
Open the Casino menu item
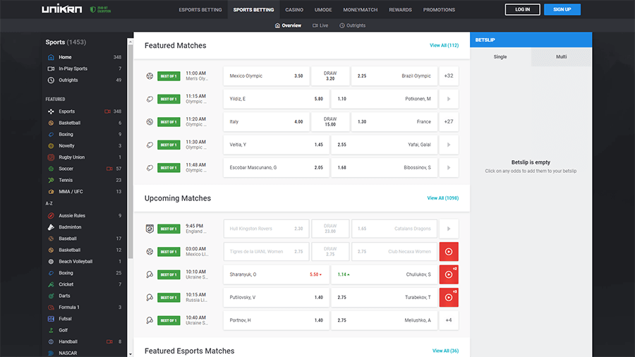(294, 10)
